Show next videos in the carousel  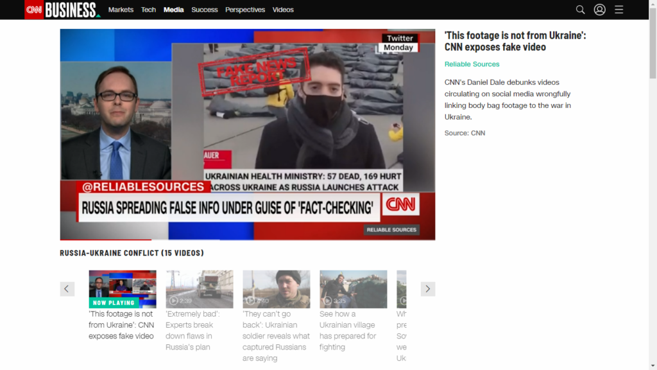(x=428, y=288)
